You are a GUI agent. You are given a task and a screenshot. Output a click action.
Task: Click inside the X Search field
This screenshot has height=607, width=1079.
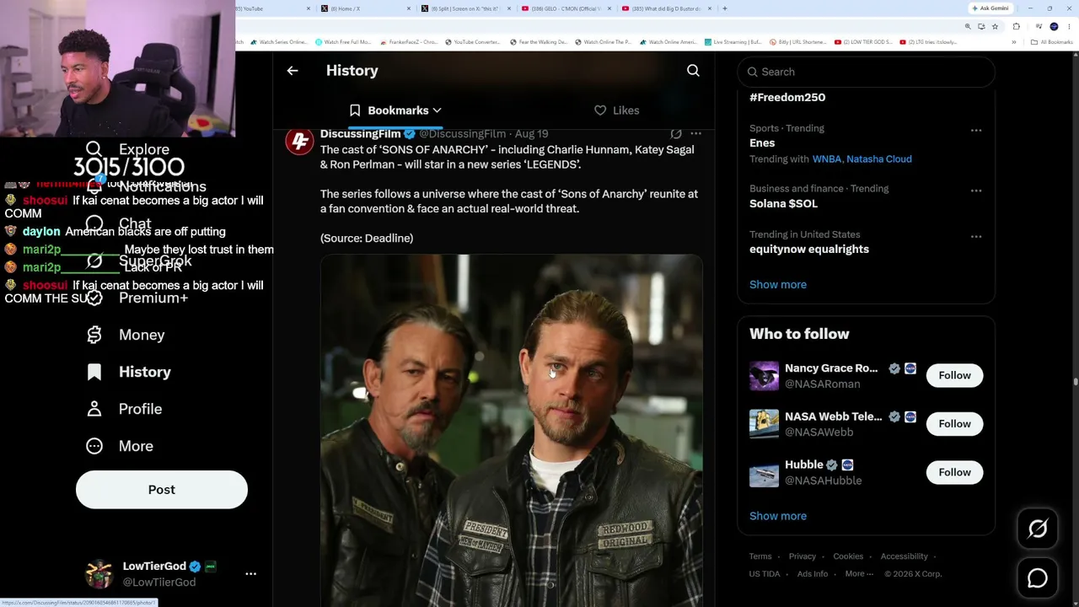pyautogui.click(x=867, y=72)
